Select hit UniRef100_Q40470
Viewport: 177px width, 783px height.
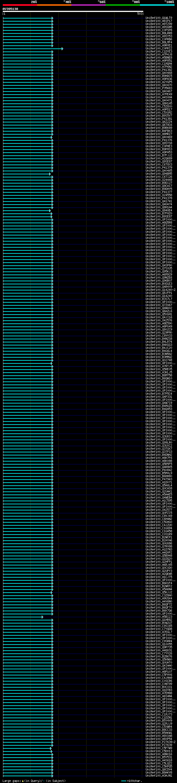click(x=159, y=85)
